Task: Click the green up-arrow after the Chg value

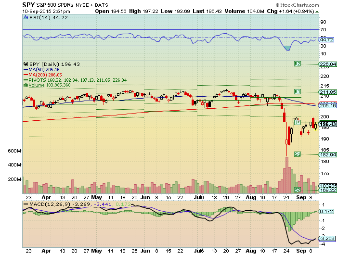Action: (x=317, y=12)
